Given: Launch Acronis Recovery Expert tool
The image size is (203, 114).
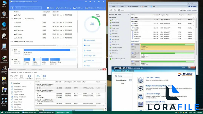Looking at the screenshot, I should pos(117,59).
